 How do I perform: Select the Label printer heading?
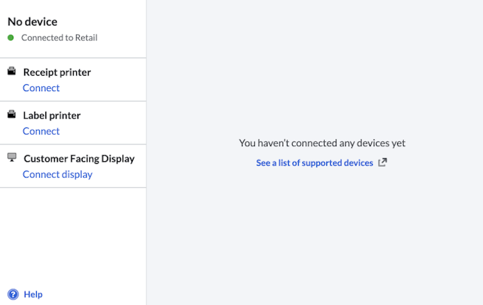(52, 115)
